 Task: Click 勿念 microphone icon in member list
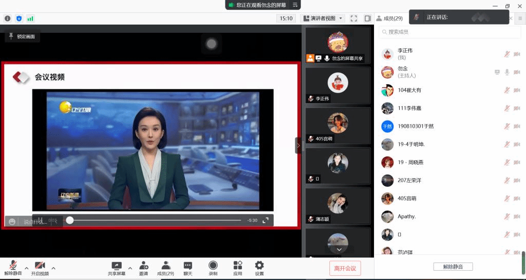pos(507,72)
